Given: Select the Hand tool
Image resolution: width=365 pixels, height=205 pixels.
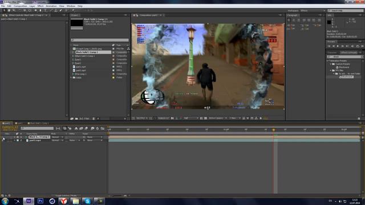Looking at the screenshot, I should (x=9, y=10).
